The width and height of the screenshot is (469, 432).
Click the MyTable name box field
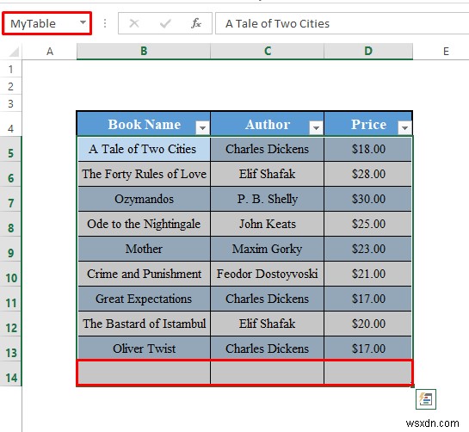(46, 23)
